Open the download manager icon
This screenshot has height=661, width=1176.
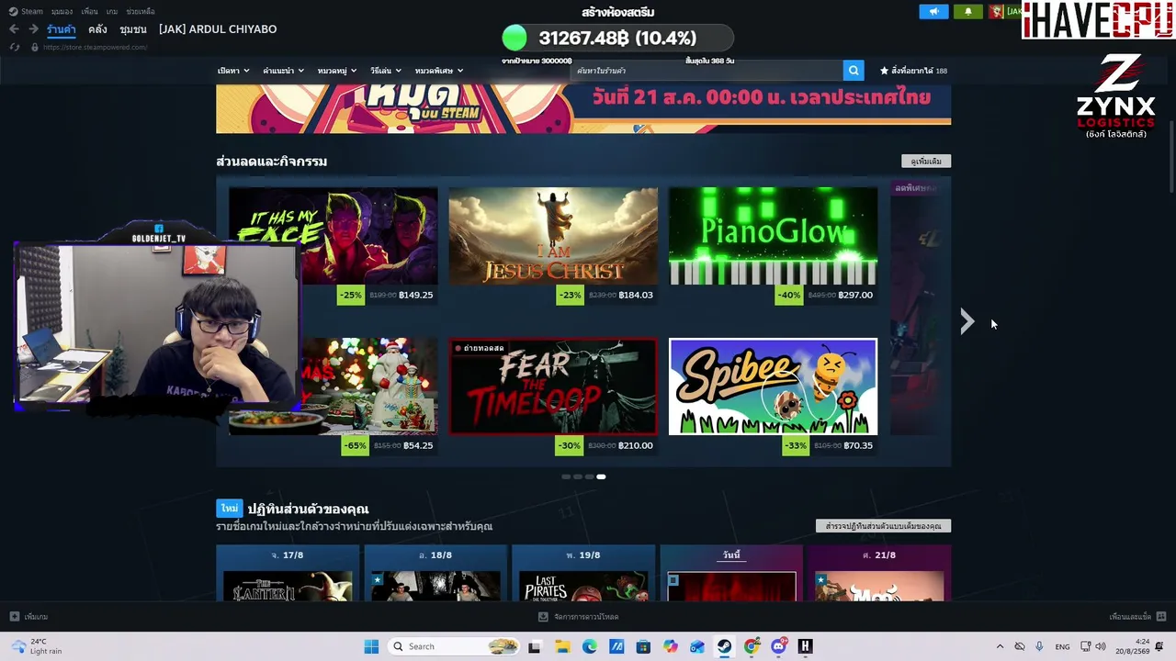coord(543,617)
